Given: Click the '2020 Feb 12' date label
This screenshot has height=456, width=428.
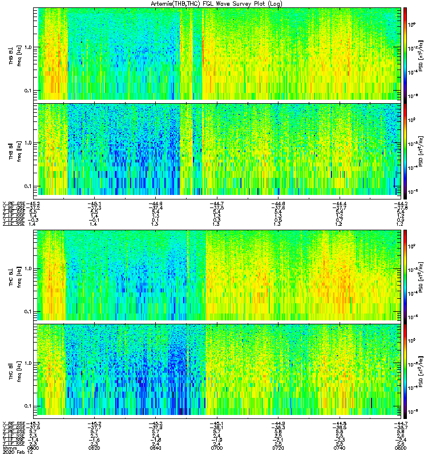Looking at the screenshot, I should 18,452.
